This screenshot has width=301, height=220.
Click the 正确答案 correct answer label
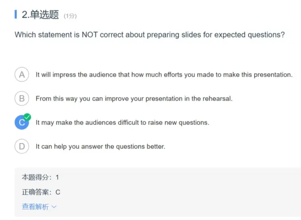click(x=36, y=192)
